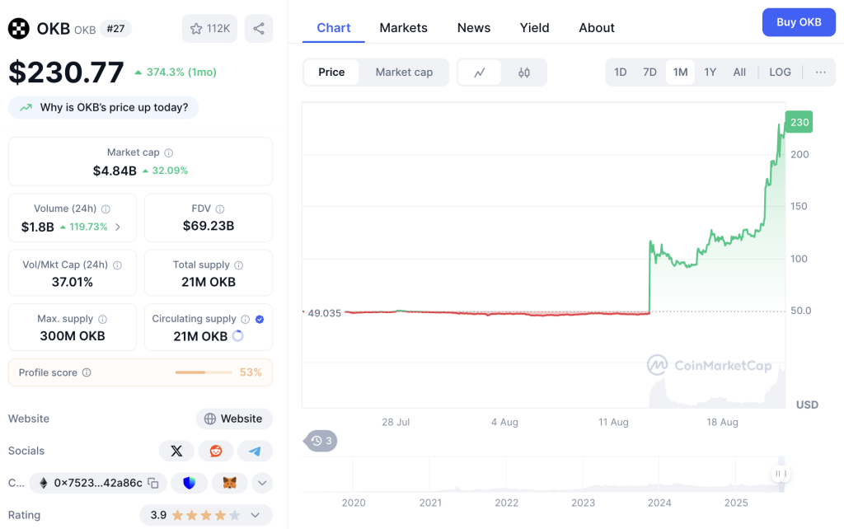Visit the OKB Website link
This screenshot has width=844, height=529.
234,419
